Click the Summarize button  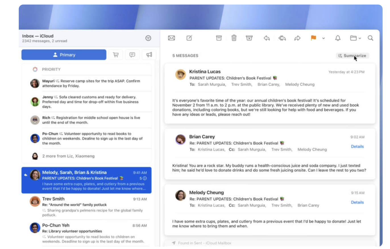352,56
